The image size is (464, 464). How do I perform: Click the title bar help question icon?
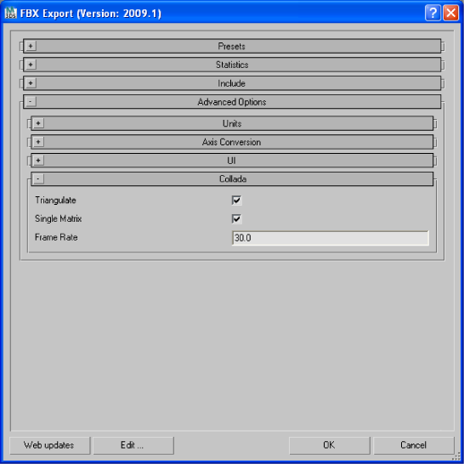tap(433, 13)
